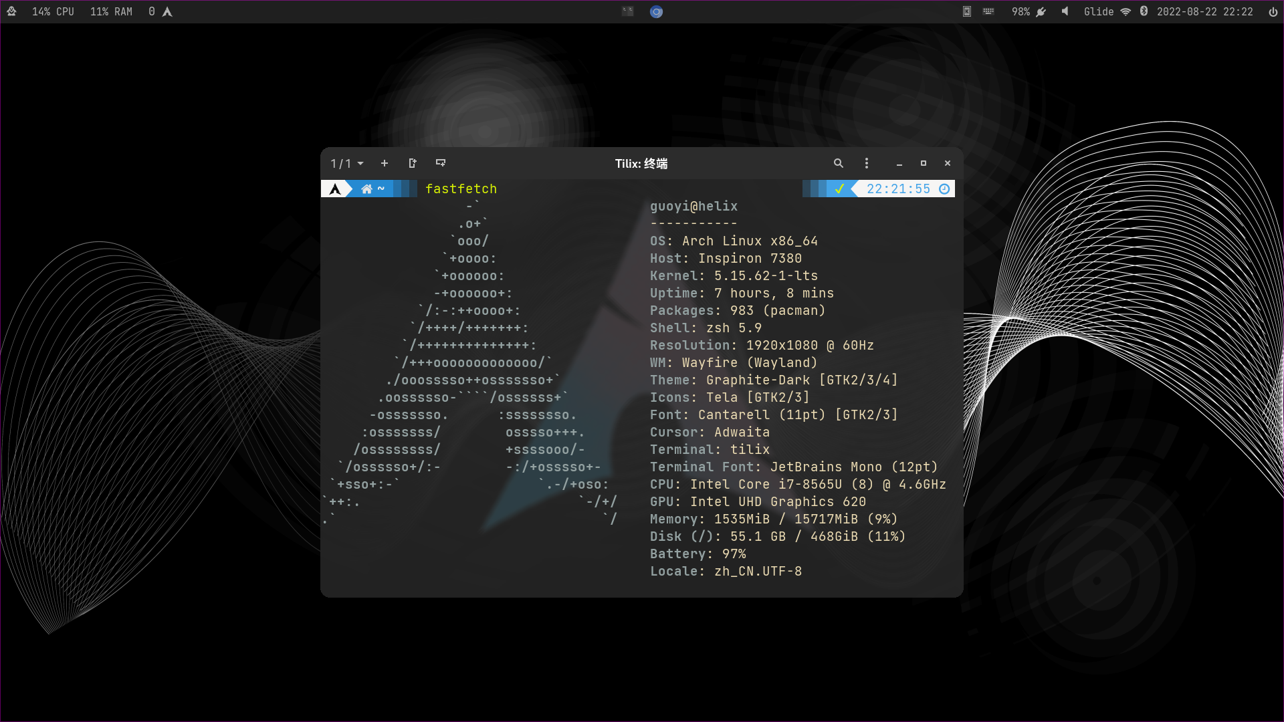Click the Icons: Tela line

point(730,398)
